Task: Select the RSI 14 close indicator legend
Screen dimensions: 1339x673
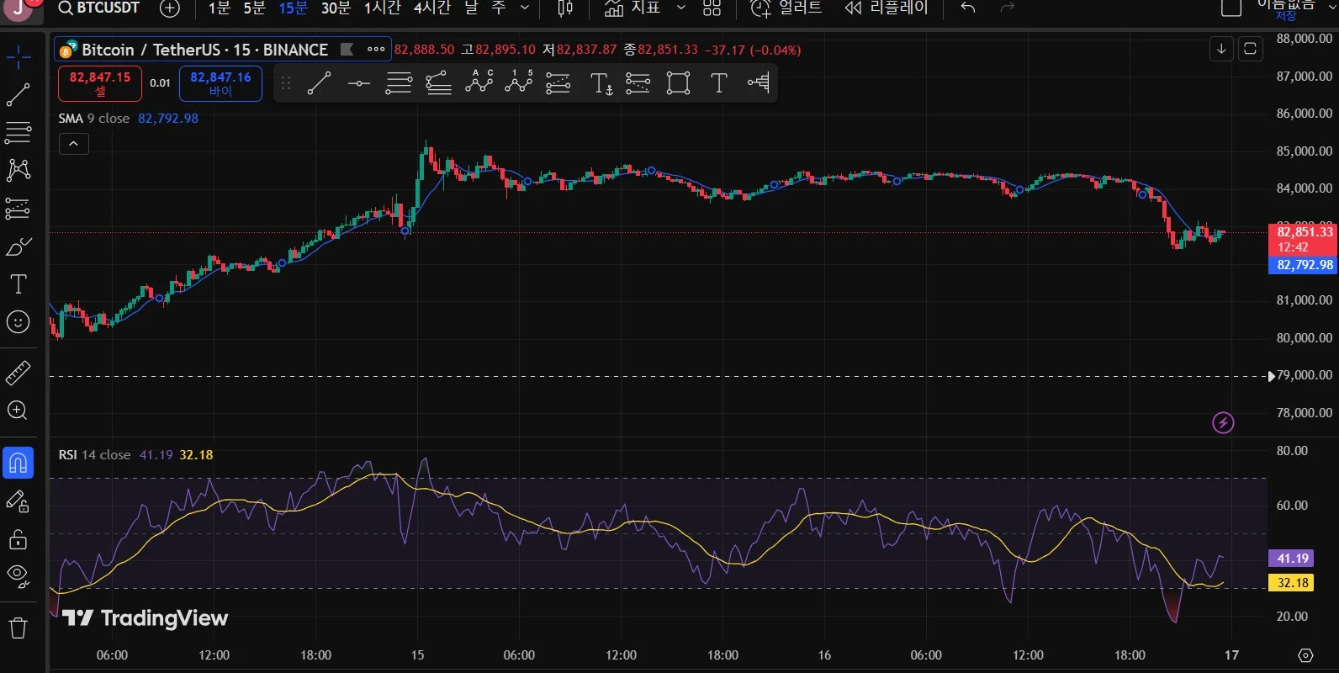Action: pyautogui.click(x=94, y=455)
